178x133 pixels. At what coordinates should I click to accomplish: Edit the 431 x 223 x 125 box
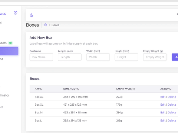[x=163, y=105]
